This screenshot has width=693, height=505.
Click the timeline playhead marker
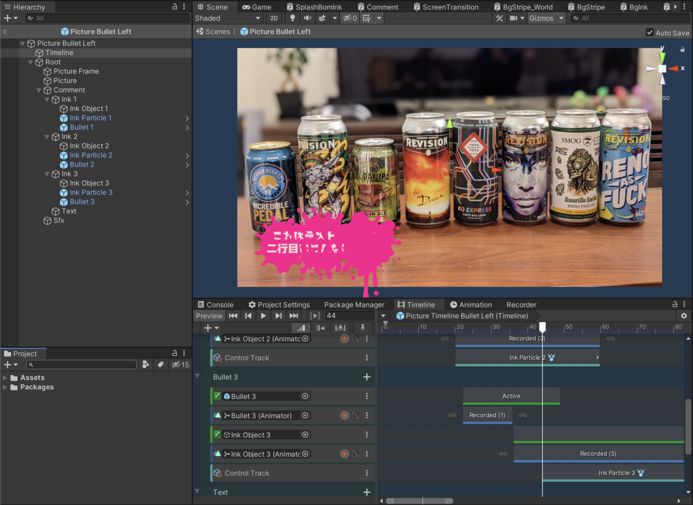542,328
